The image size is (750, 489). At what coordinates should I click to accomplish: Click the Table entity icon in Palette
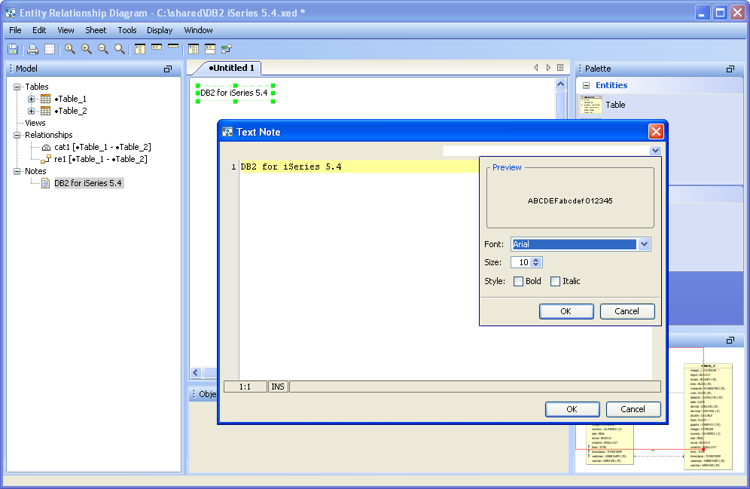point(590,105)
